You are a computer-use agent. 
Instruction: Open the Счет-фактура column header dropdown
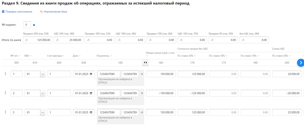(56, 56)
